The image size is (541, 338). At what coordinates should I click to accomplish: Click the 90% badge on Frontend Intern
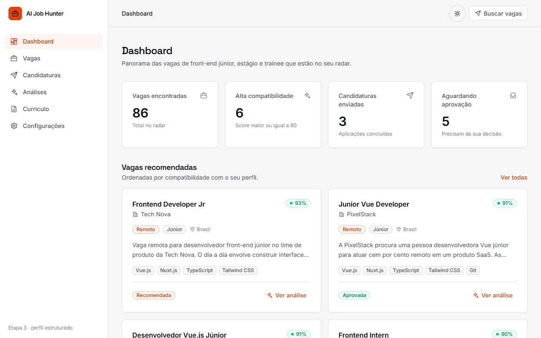coord(504,334)
